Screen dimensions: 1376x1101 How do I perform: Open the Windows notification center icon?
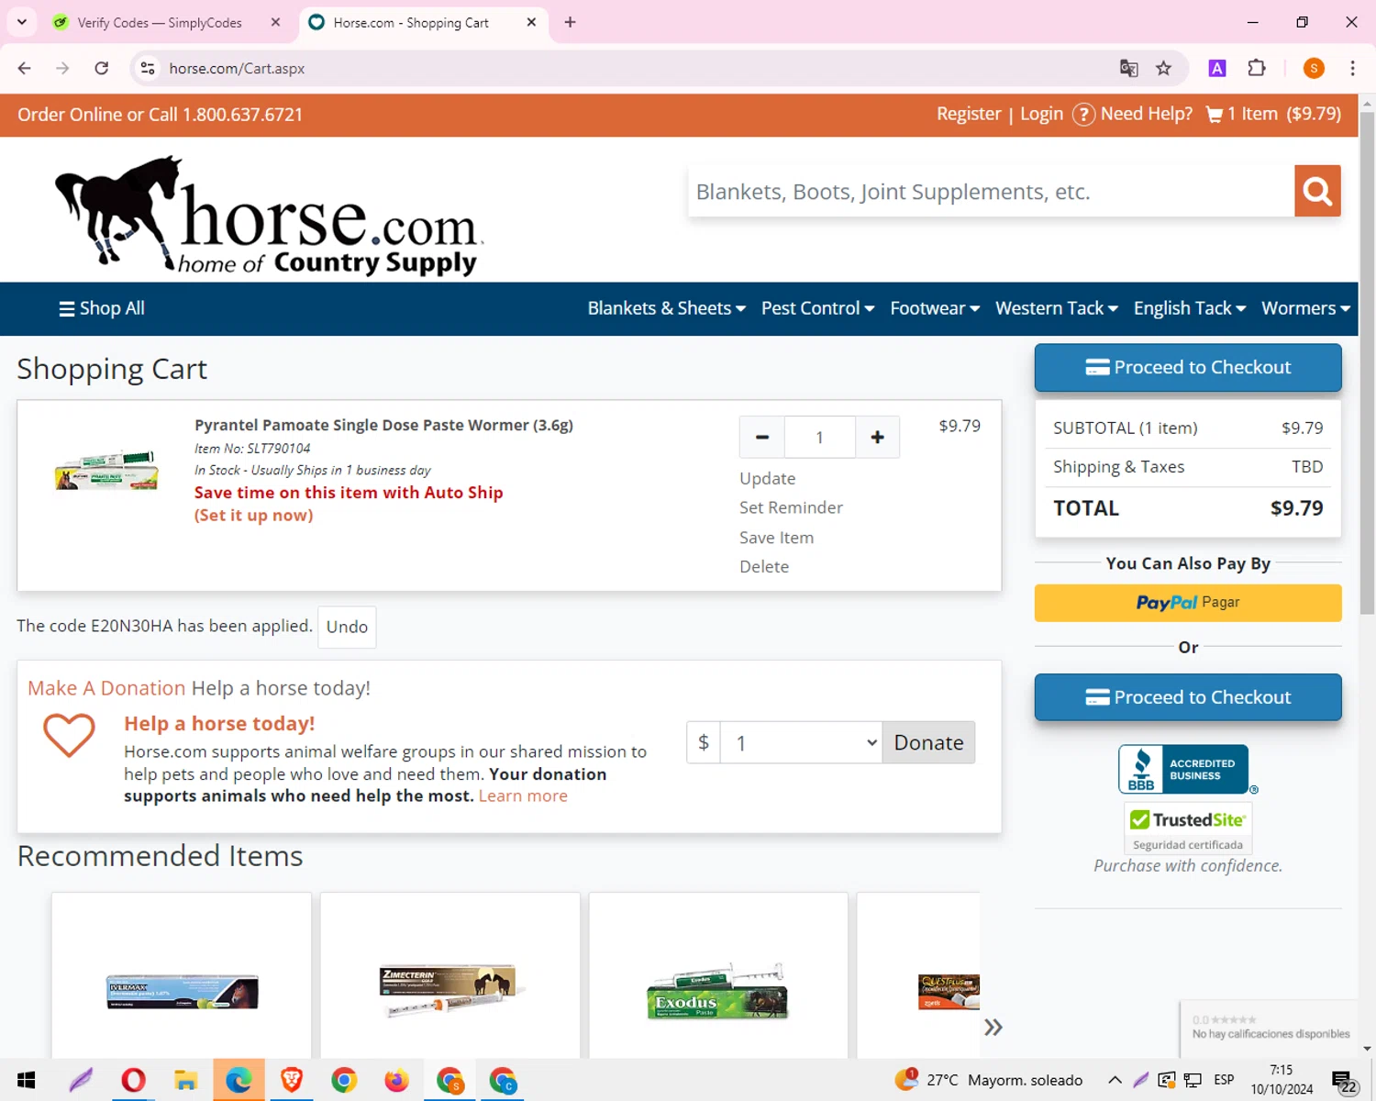pyautogui.click(x=1344, y=1081)
